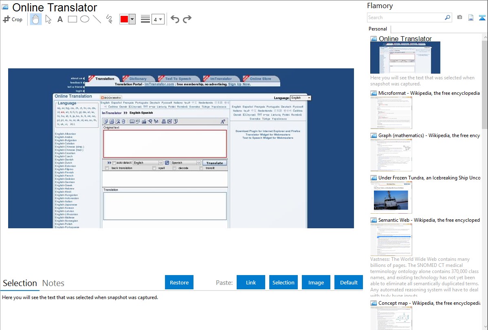The image size is (488, 330).
Task: Open the target language Spanish dropdown
Action: [186, 163]
